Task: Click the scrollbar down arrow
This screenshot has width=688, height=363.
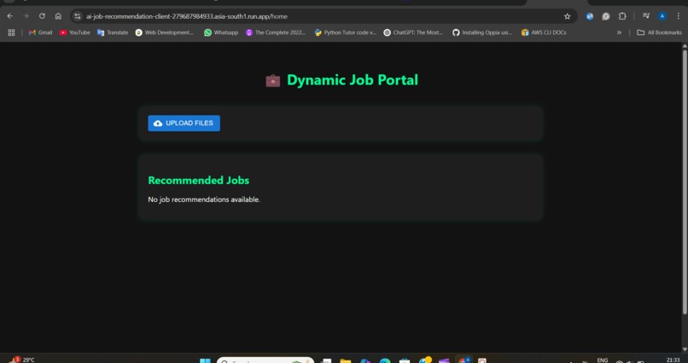Action: pos(685,349)
